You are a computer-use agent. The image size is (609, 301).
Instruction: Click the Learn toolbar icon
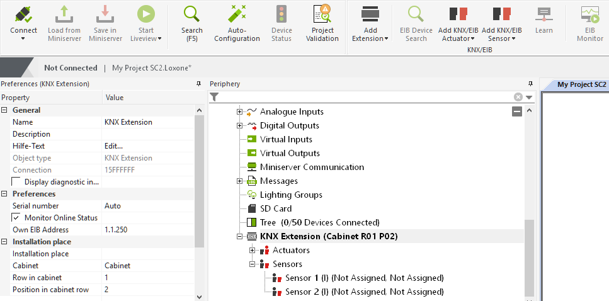(544, 14)
